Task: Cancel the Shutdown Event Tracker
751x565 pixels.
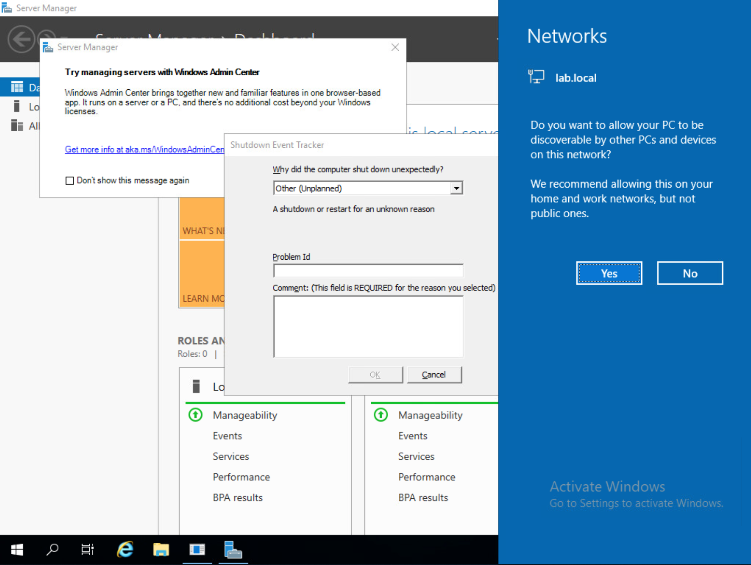Action: point(434,374)
